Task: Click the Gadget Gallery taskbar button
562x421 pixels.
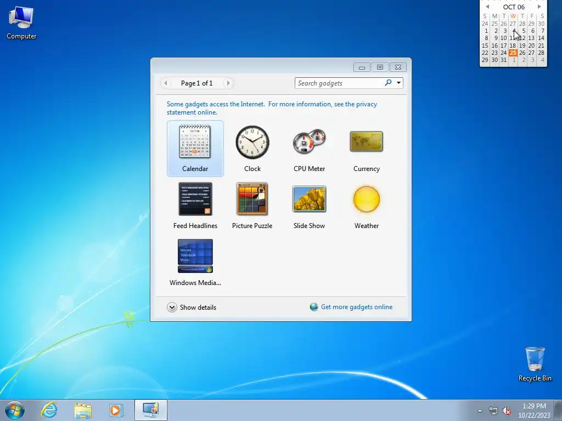Action: 151,410
